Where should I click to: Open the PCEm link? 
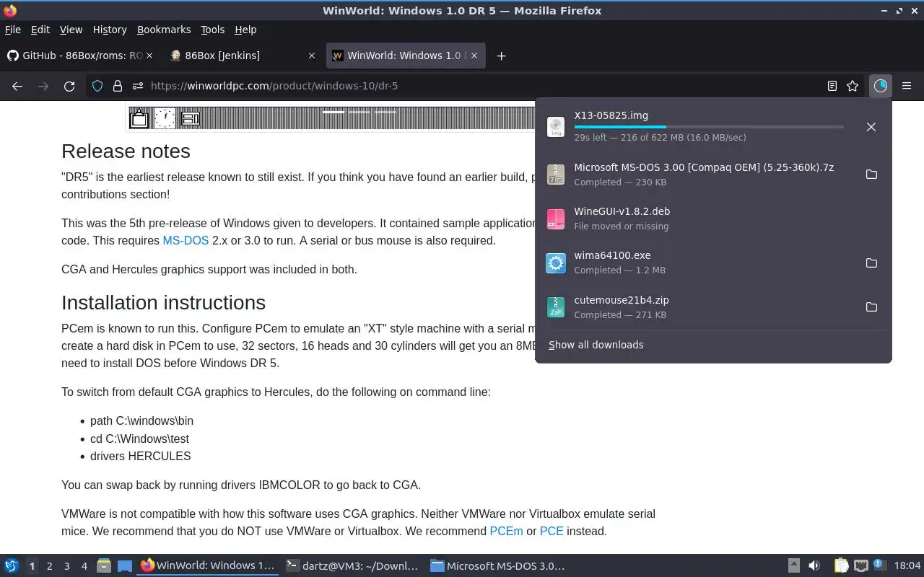click(506, 531)
